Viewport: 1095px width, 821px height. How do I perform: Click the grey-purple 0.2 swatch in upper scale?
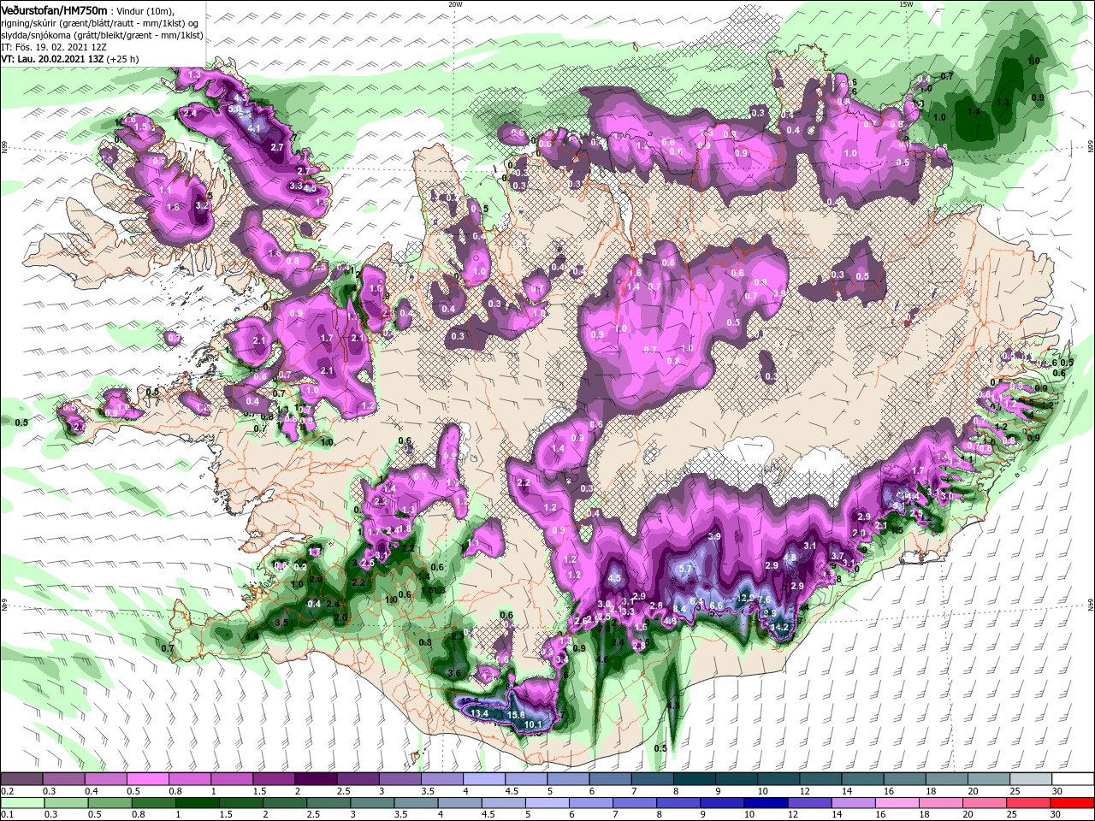[21, 779]
